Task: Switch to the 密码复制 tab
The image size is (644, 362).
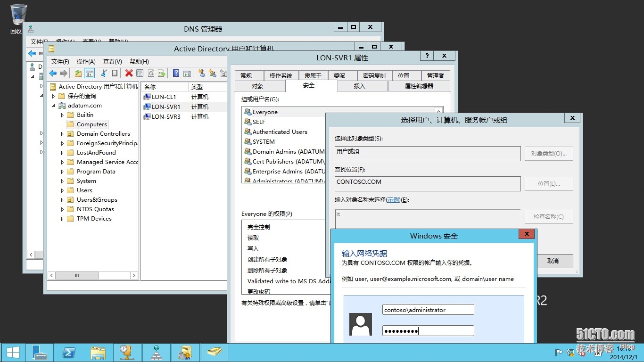Action: point(374,75)
